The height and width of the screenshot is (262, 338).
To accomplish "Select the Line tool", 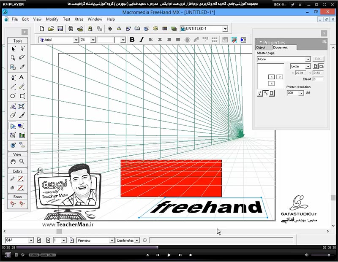I will tap(13, 86).
